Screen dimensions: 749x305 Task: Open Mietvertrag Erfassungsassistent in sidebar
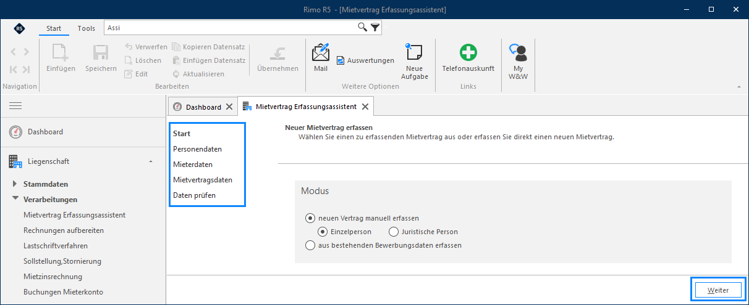(74, 215)
